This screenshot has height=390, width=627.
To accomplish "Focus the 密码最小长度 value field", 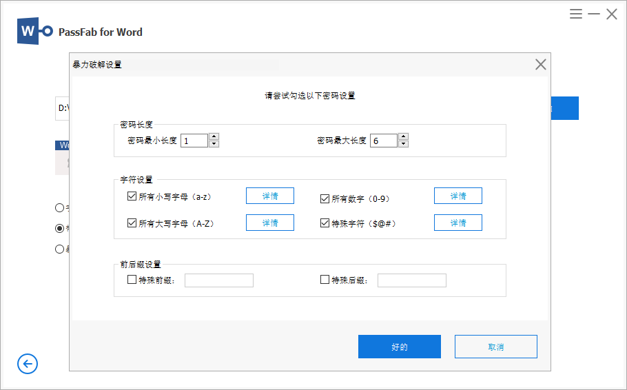I will 194,141.
